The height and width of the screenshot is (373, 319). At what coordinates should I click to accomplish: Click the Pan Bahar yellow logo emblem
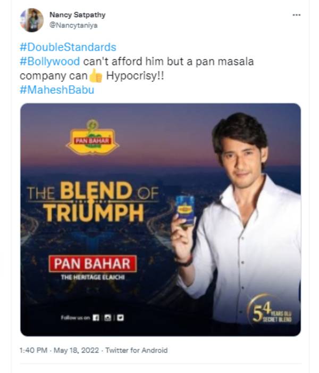pyautogui.click(x=93, y=137)
